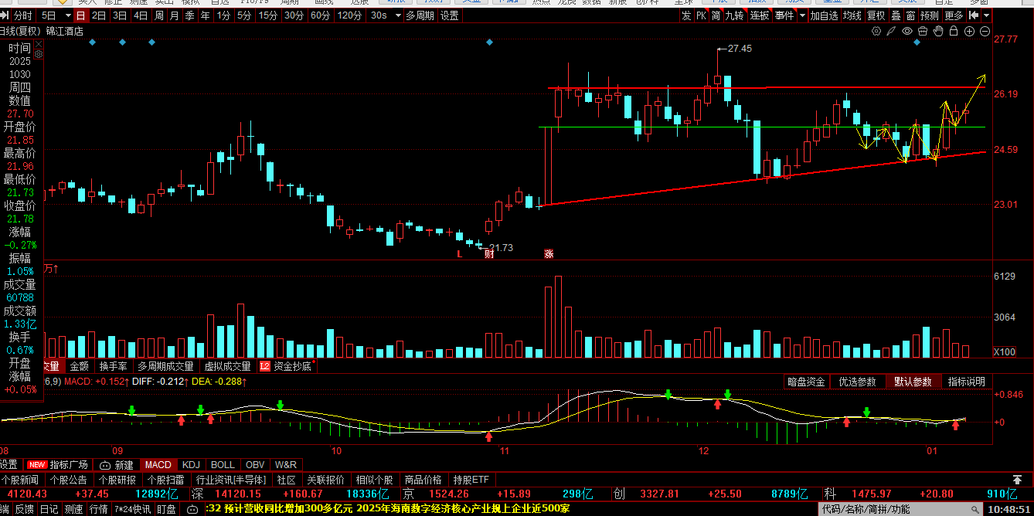Click the 设置 button in period toolbar
This screenshot has height=516, width=1034.
[x=450, y=15]
